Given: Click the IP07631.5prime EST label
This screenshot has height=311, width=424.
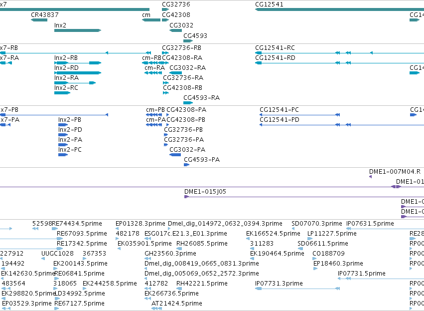Looking at the screenshot, I should coord(370,224).
